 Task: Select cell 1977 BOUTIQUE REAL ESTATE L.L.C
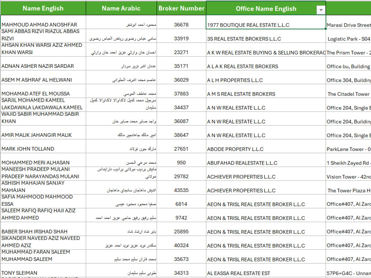[x=266, y=22]
